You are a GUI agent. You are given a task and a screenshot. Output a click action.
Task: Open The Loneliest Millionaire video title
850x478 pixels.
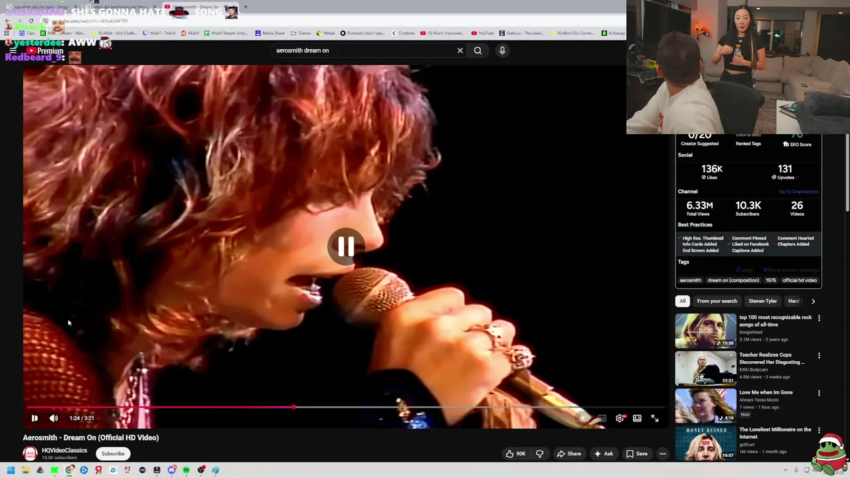775,433
